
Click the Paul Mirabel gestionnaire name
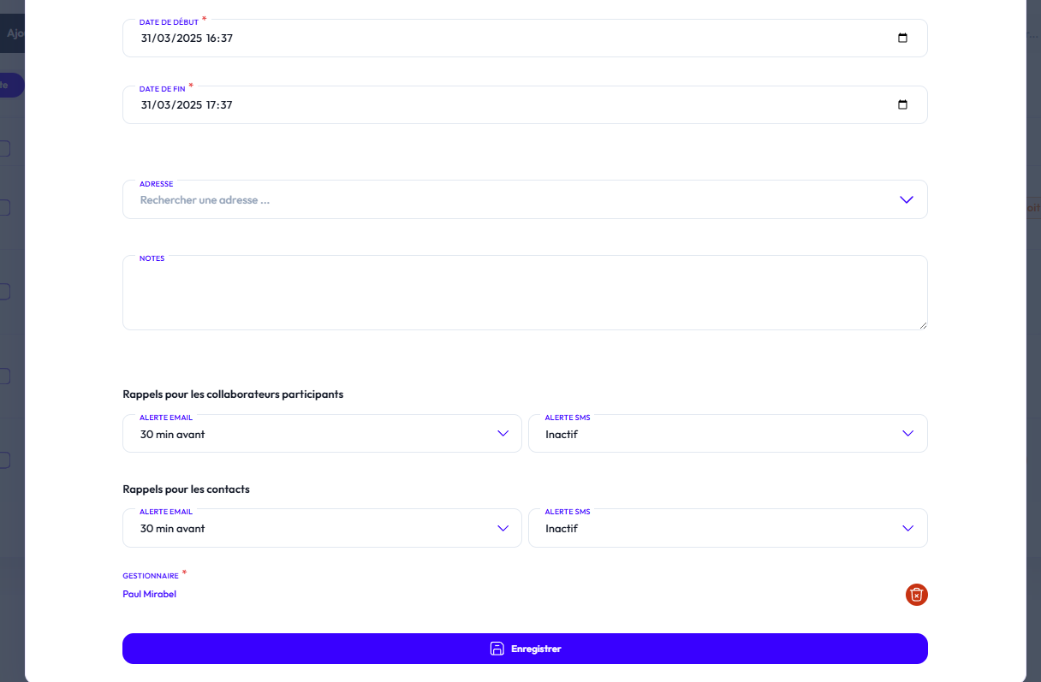(x=150, y=594)
